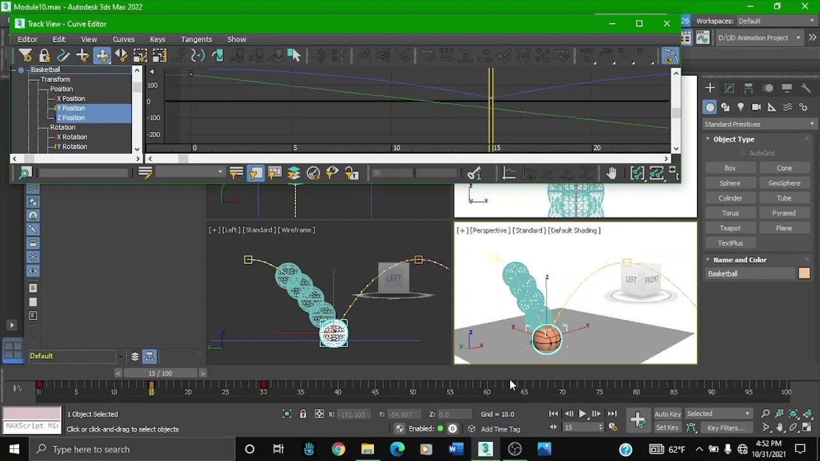Open the Selected key filter dropdown
820x461 pixels.
coord(719,414)
